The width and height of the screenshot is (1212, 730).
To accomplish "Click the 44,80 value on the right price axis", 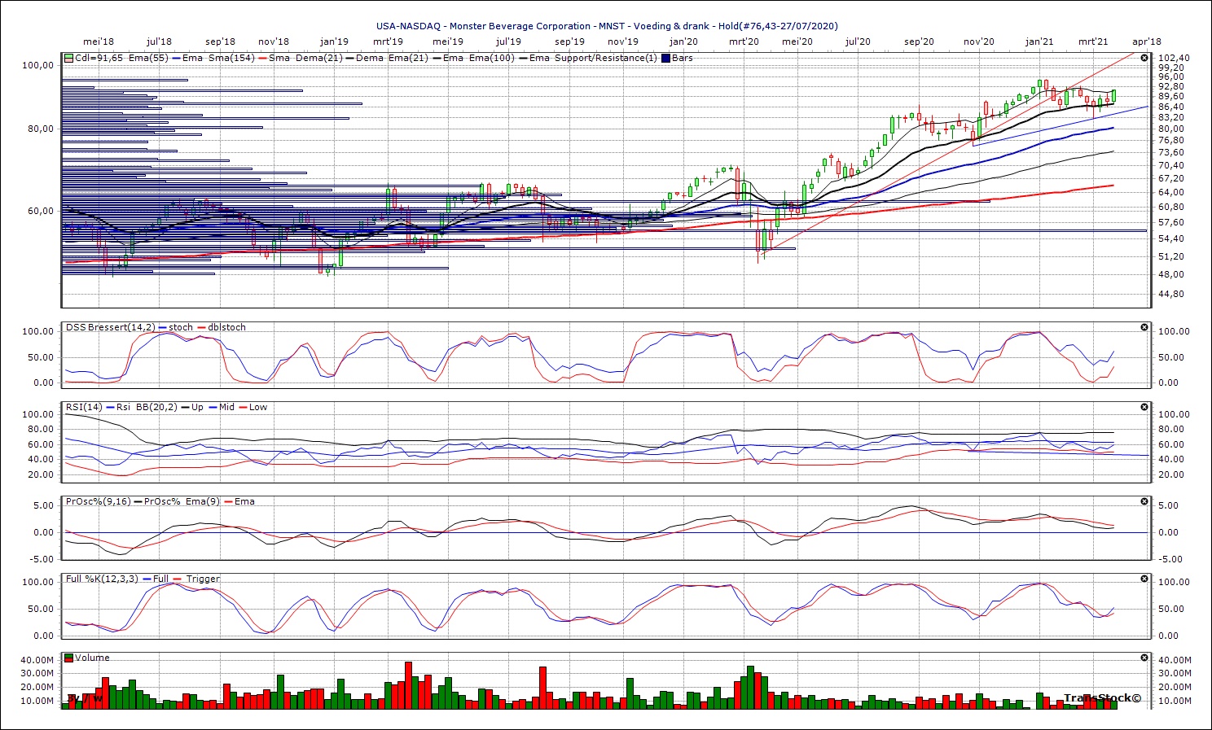I will [1171, 294].
